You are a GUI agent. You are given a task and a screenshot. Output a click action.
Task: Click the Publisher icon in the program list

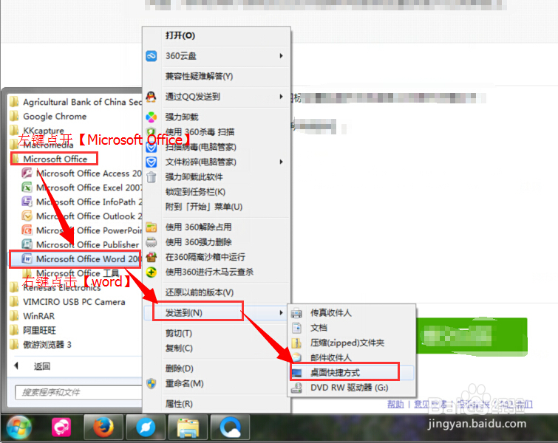coord(27,244)
